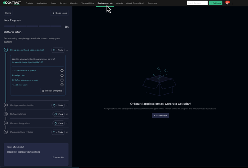
Task: Open the Vulnerabilities tab
Action: 87,3
